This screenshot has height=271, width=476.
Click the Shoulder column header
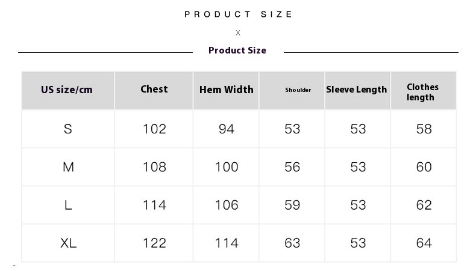(292, 91)
